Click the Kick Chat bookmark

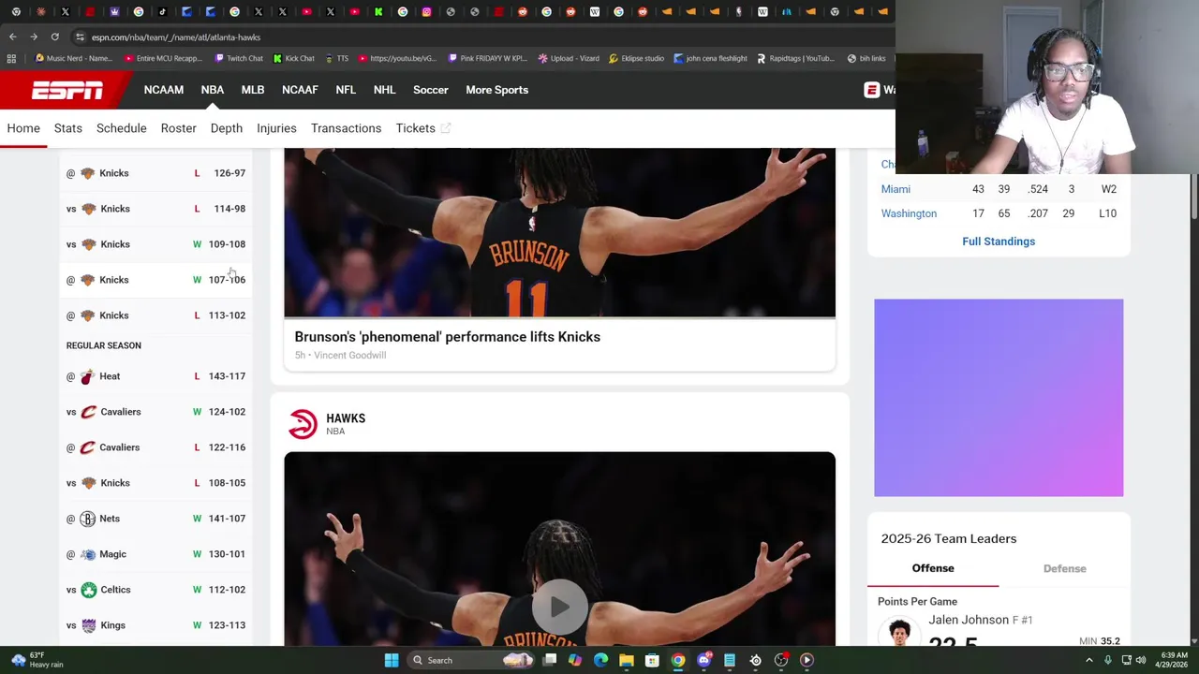click(293, 58)
